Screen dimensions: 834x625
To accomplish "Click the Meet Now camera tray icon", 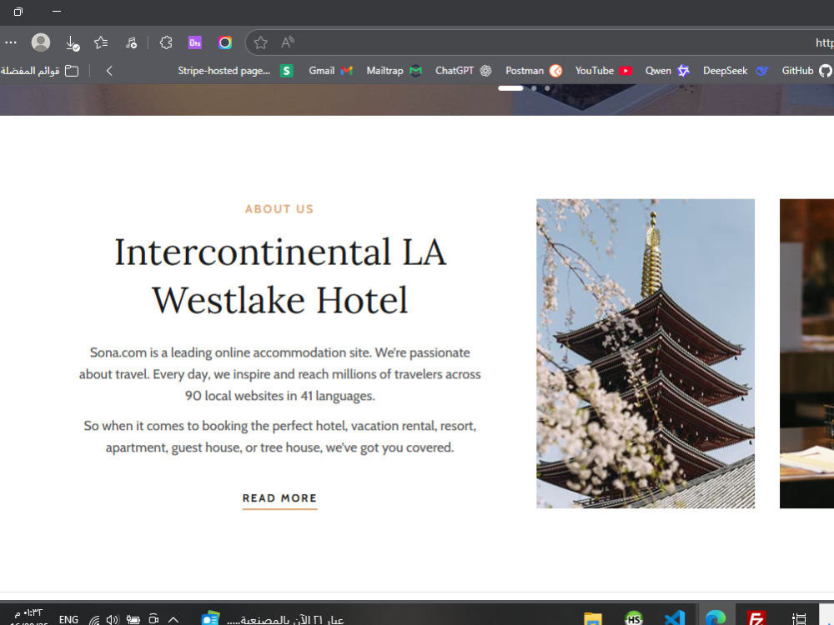I will pos(153,619).
